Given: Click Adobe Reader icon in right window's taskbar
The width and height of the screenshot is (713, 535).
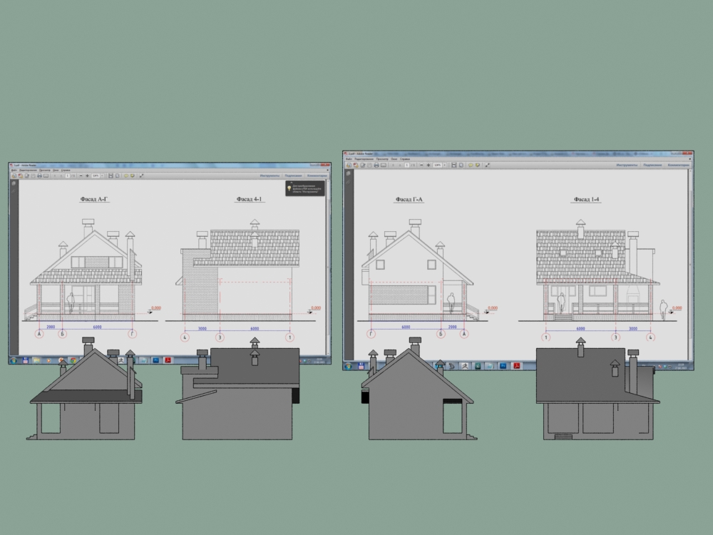Looking at the screenshot, I should coord(516,366).
